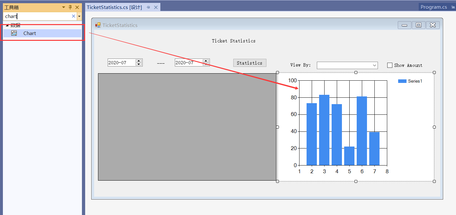The width and height of the screenshot is (456, 215).
Task: Select the Chart control in the toolbox
Action: tap(30, 33)
